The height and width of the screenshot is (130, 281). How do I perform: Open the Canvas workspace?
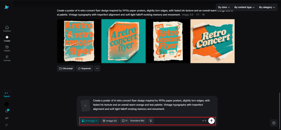pyautogui.click(x=7, y=58)
